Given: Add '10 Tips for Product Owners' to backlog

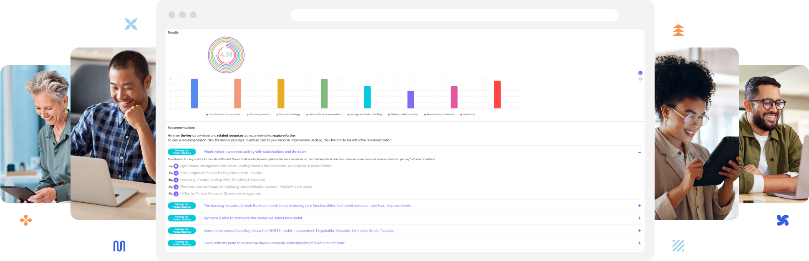Looking at the screenshot, I should tap(170, 194).
